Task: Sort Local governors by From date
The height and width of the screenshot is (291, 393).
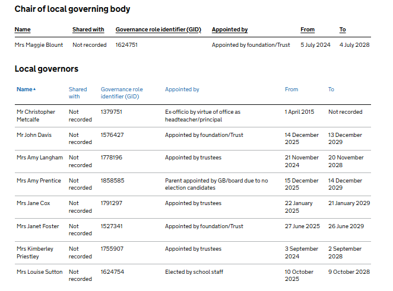Action: (x=291, y=89)
